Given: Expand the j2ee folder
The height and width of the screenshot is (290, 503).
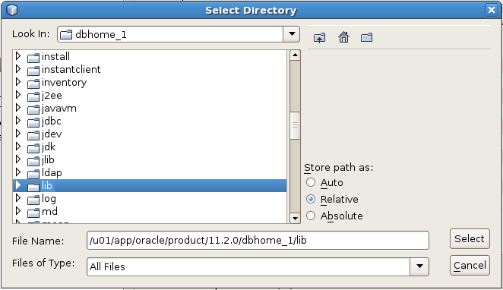Looking at the screenshot, I should (18, 95).
